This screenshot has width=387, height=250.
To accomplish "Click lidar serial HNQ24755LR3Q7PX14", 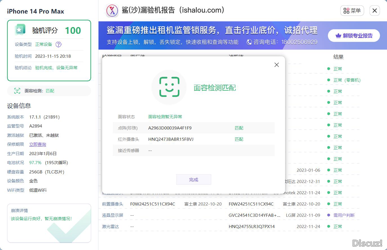I will 252,226.
